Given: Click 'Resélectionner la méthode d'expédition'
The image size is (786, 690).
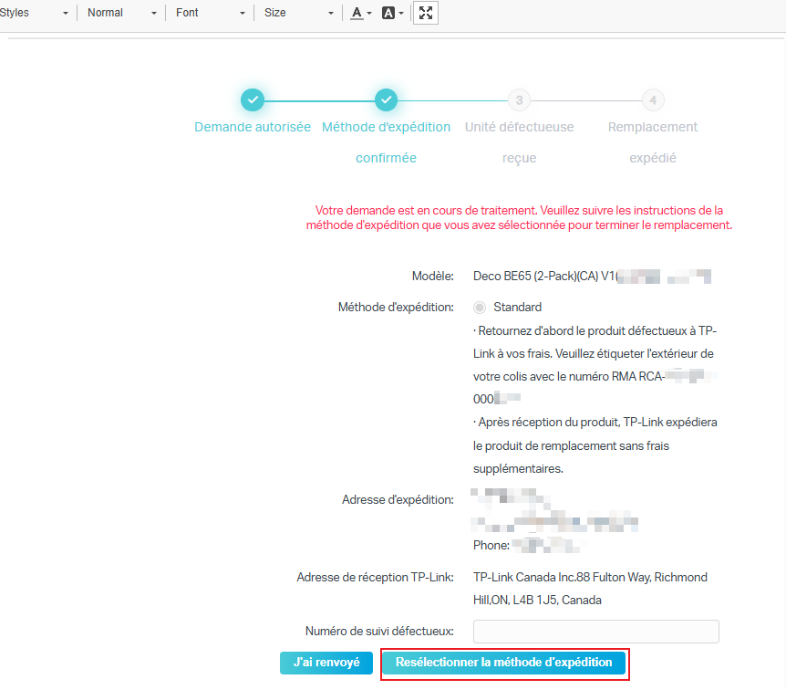Looking at the screenshot, I should pos(503,664).
